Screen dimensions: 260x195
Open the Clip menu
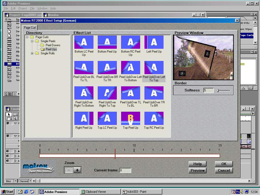(x=32, y=8)
